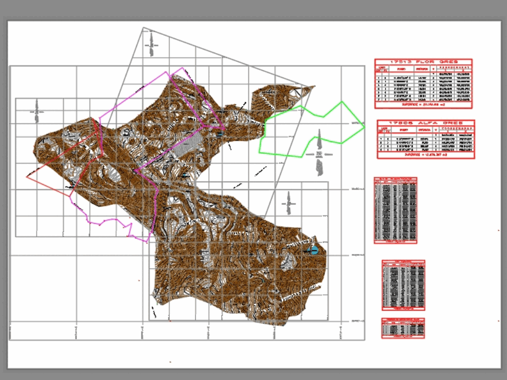Viewport: 507px width, 380px height.
Task: Select the scale bar graphic beside the green parcel
Action: [x=319, y=155]
